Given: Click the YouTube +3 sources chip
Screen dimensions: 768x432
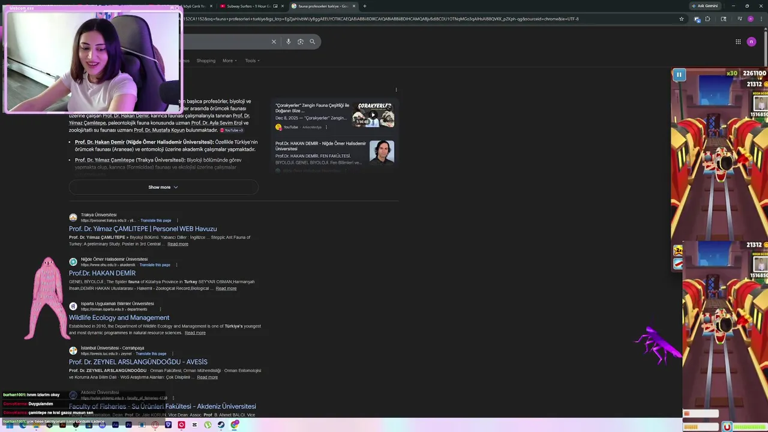Looking at the screenshot, I should pos(232,130).
